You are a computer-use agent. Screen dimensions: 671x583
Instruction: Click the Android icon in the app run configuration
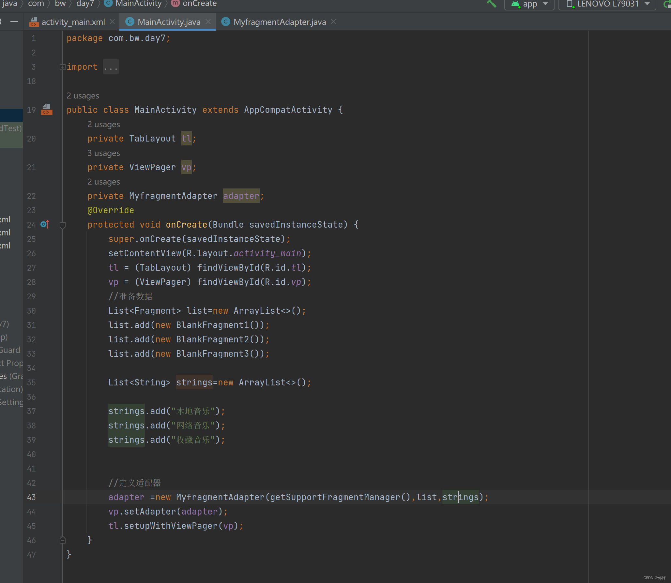pyautogui.click(x=515, y=4)
